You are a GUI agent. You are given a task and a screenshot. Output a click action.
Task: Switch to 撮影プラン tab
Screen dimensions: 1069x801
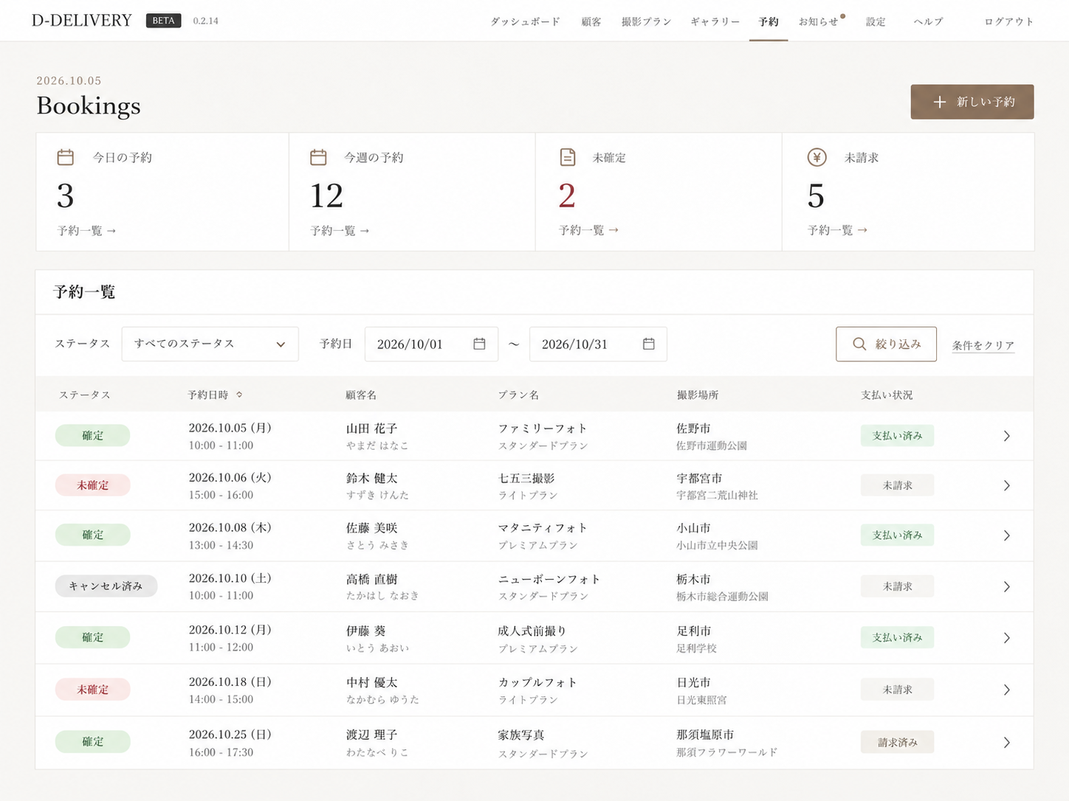click(646, 21)
